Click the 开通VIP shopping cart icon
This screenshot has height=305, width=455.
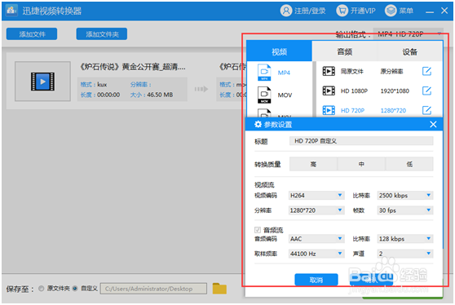(x=342, y=11)
